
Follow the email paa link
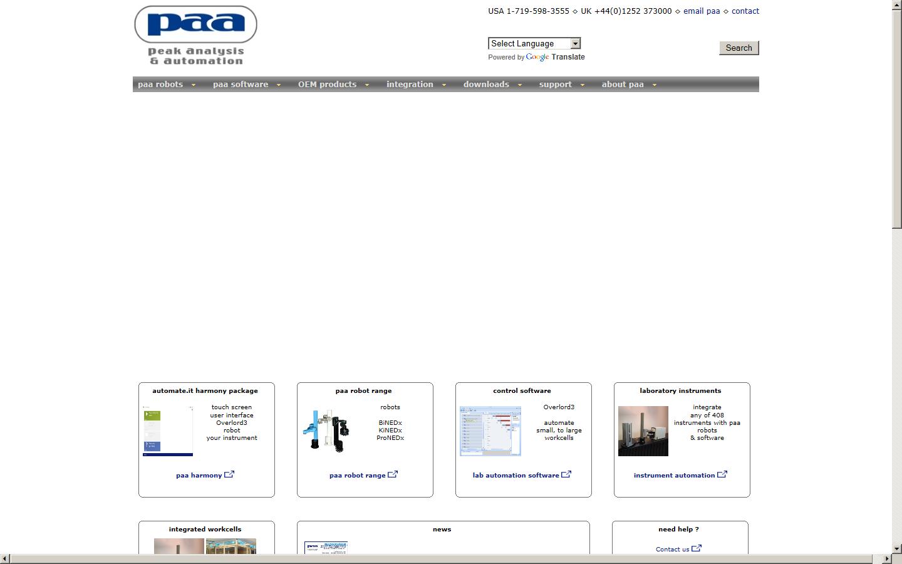pos(701,11)
